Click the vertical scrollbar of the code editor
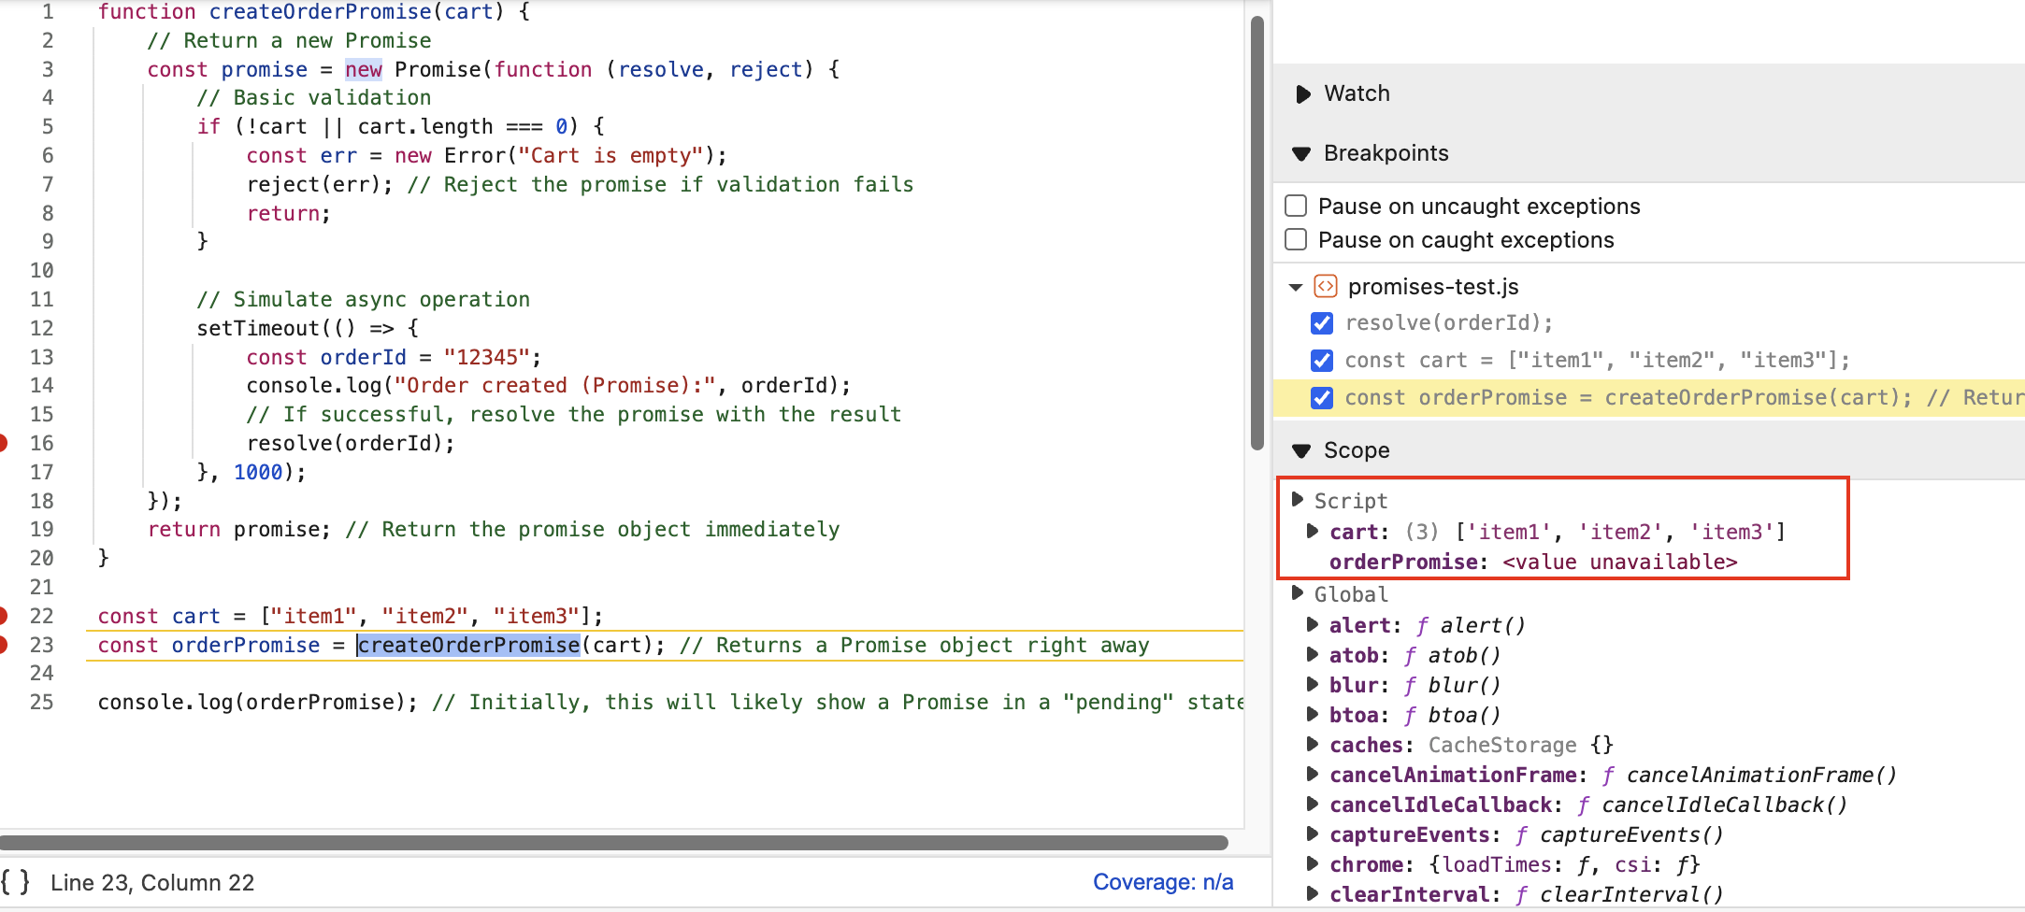 (1257, 234)
